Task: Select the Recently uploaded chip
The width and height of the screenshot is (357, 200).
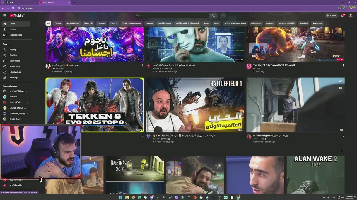Action: (287, 23)
